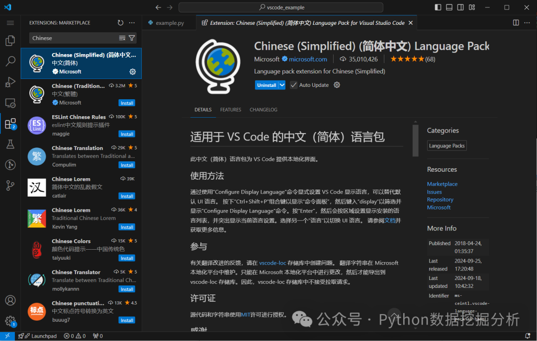Open Run and Debug view
This screenshot has width=537, height=341.
(x=10, y=82)
